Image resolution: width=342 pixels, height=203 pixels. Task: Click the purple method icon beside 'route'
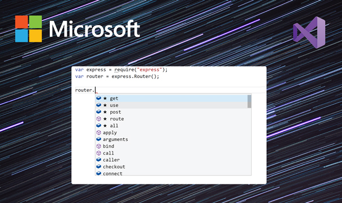(x=98, y=119)
